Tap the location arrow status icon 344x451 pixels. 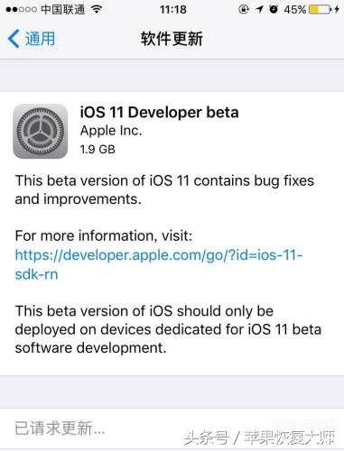(259, 9)
